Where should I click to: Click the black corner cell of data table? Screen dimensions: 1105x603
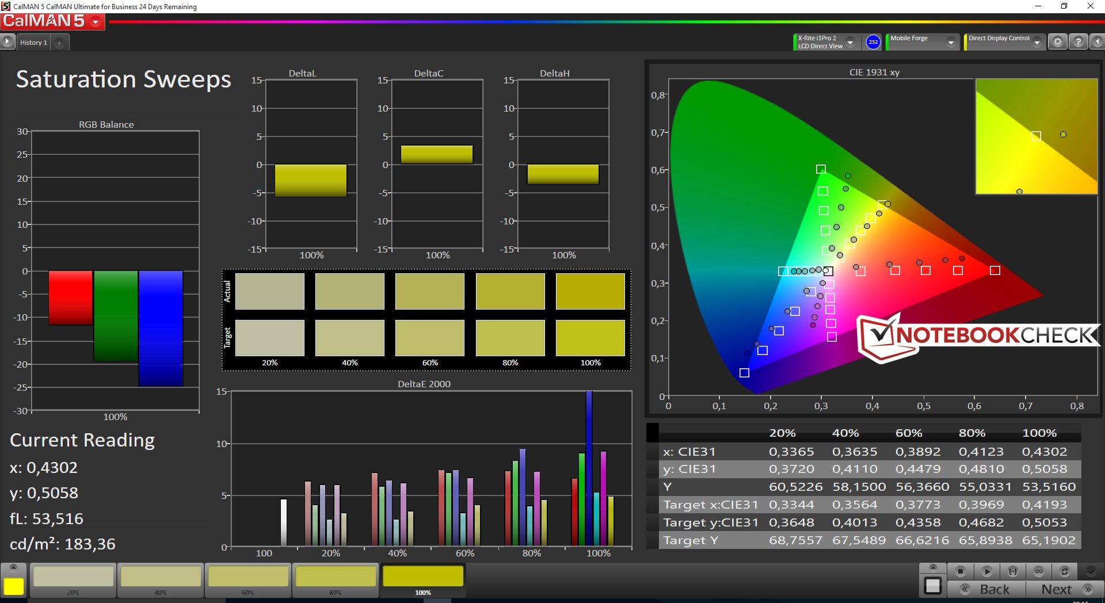652,432
